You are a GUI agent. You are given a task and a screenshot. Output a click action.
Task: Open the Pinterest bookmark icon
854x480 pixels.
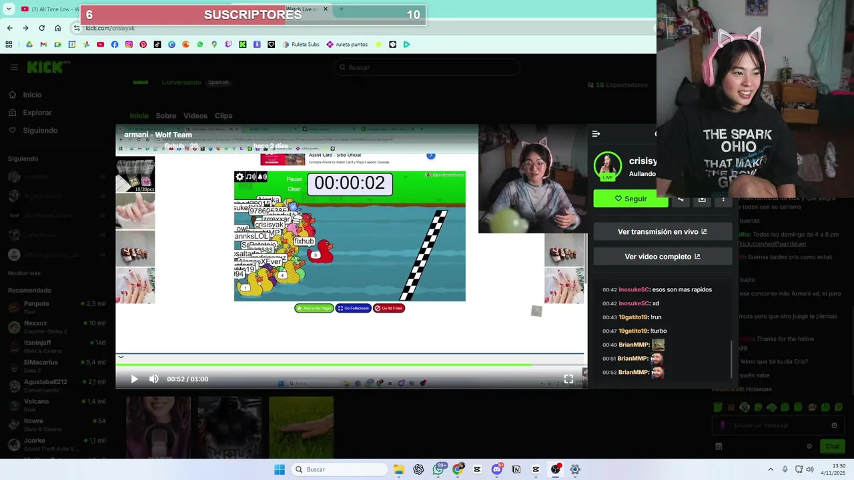143,45
